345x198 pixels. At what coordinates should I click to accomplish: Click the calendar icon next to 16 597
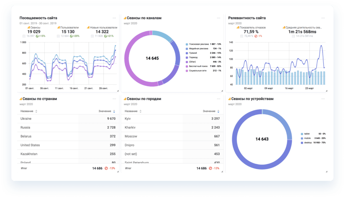pyautogui.click(x=24, y=36)
